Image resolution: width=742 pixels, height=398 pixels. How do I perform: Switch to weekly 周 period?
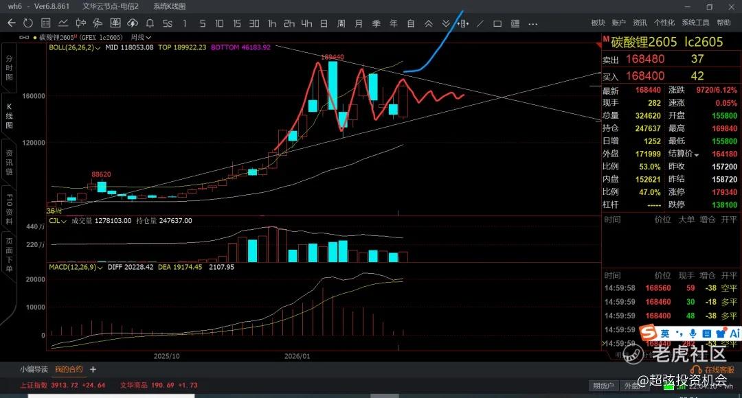(x=341, y=23)
